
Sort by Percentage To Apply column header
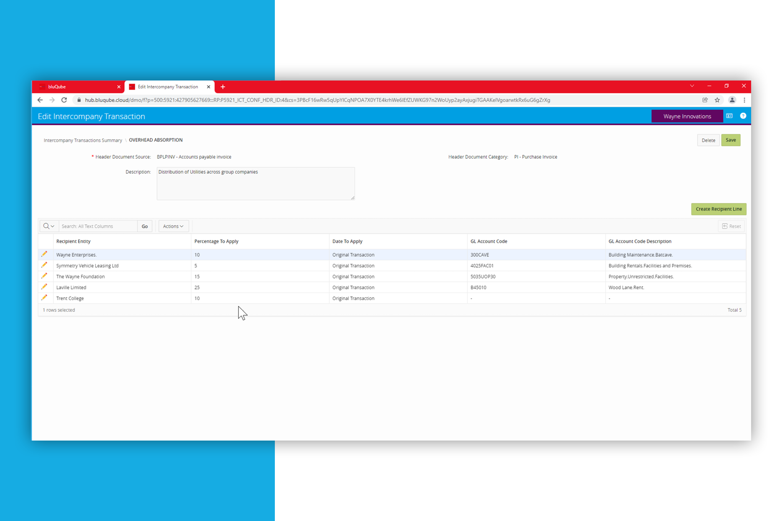[216, 241]
